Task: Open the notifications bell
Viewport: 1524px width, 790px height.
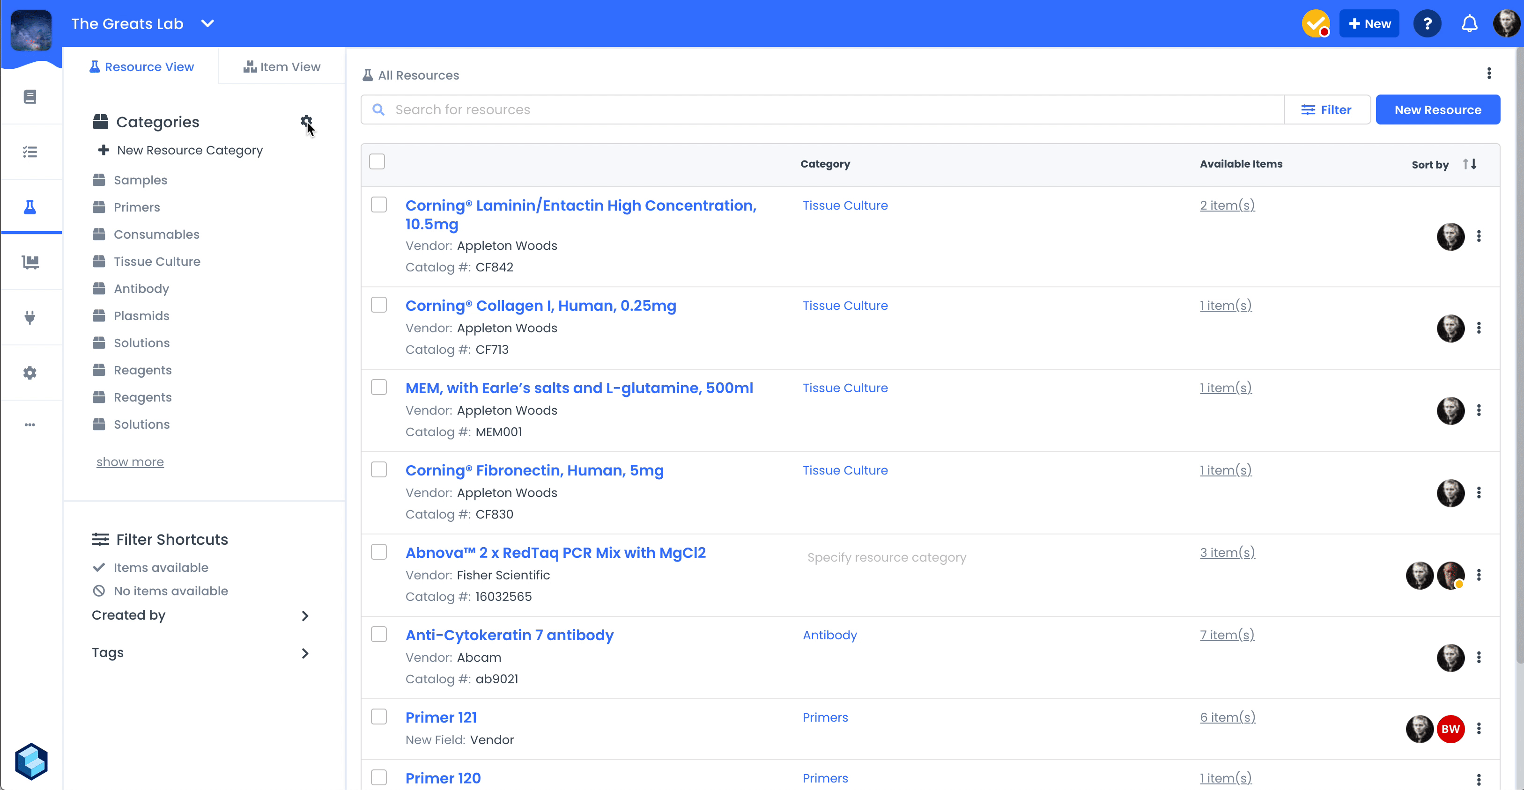Action: click(x=1469, y=24)
